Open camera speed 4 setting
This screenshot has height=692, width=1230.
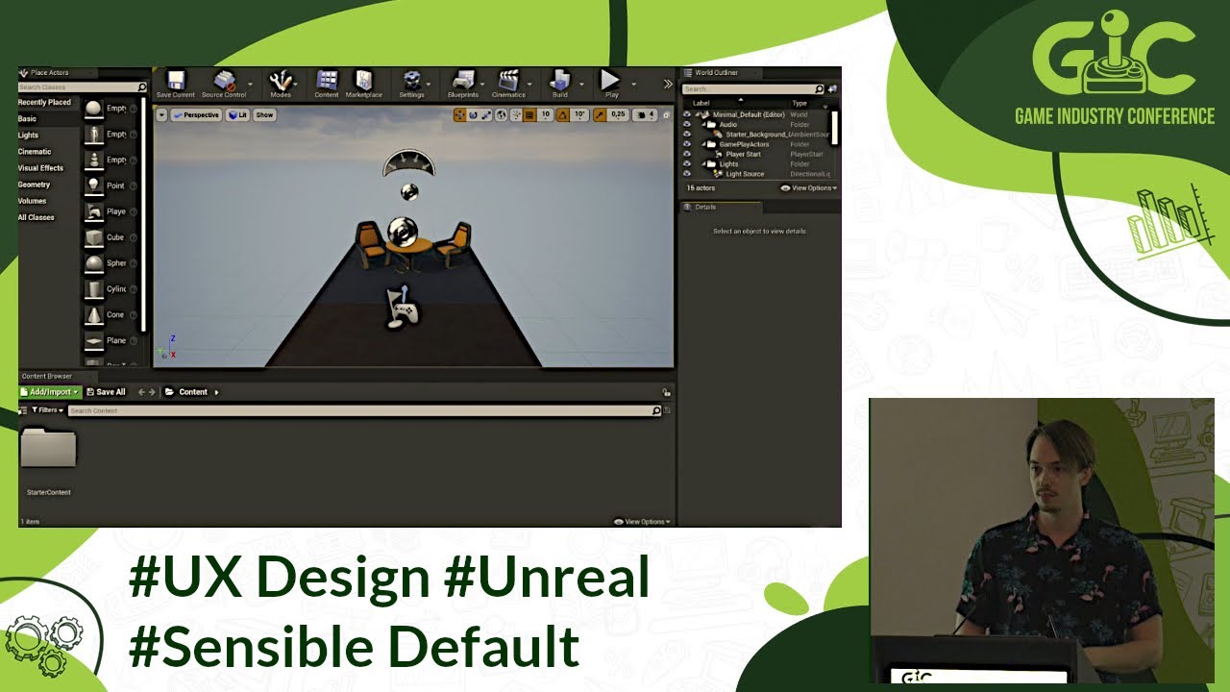click(x=646, y=115)
